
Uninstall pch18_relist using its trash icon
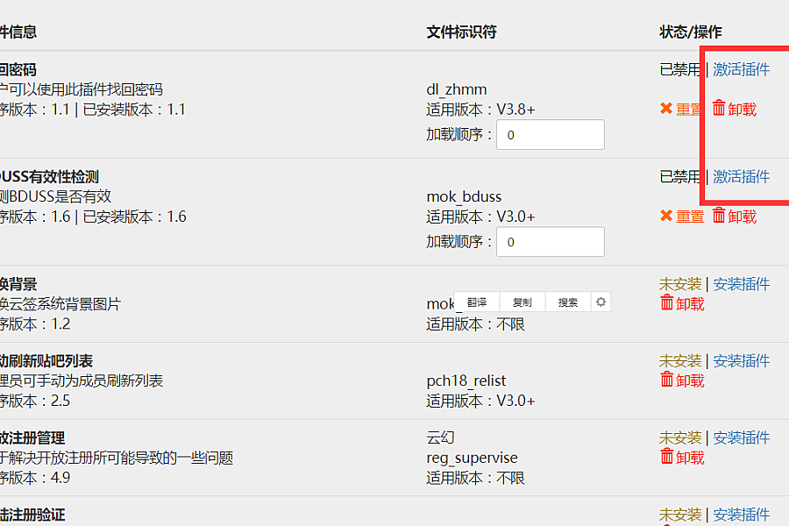pyautogui.click(x=667, y=380)
